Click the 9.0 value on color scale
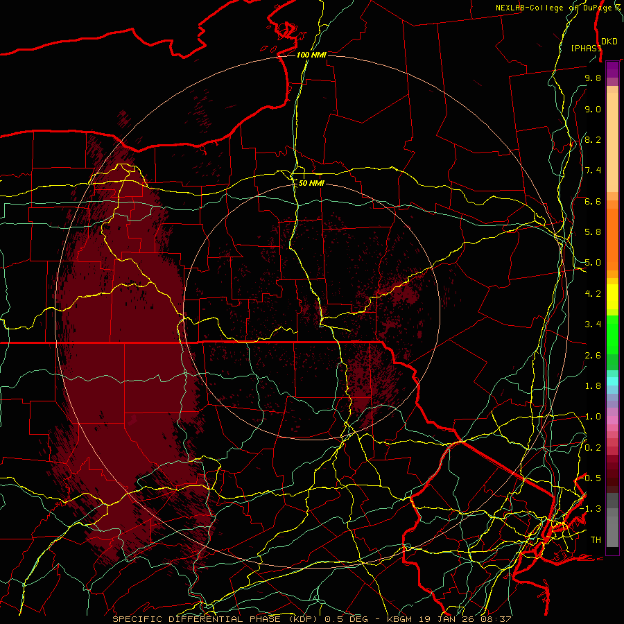 point(593,109)
